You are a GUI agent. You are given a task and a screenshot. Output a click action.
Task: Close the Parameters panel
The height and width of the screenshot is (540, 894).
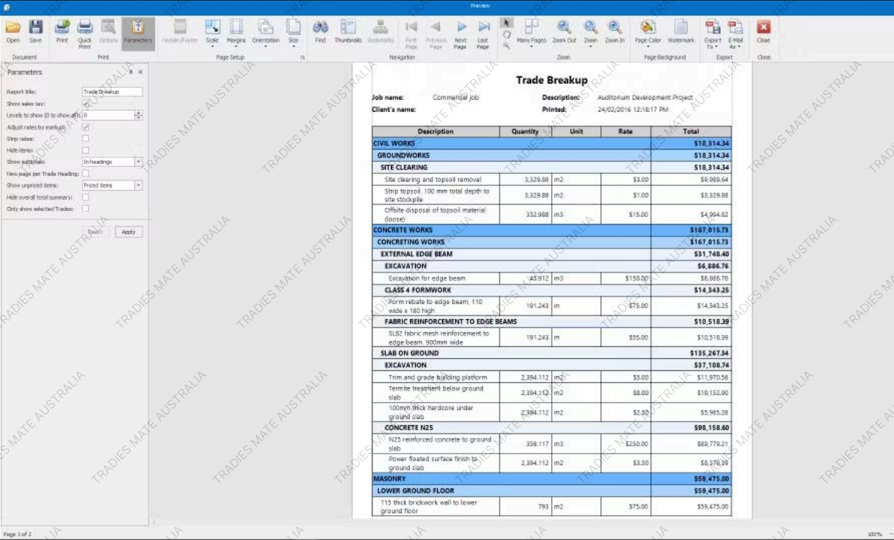[141, 72]
